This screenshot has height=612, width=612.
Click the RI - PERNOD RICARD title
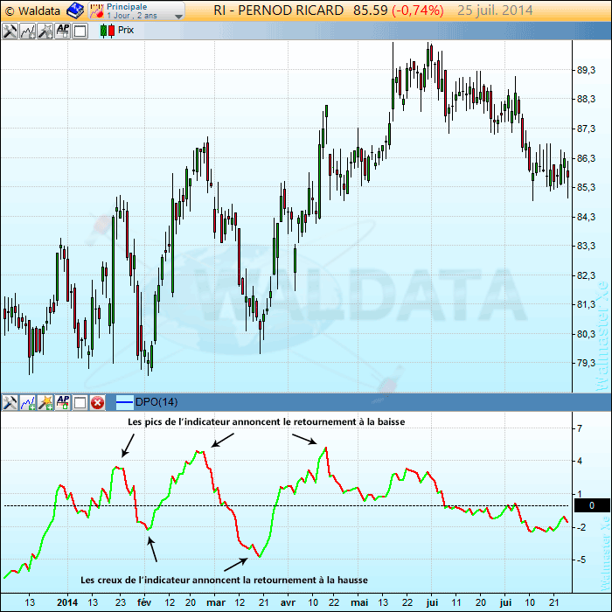pos(278,10)
